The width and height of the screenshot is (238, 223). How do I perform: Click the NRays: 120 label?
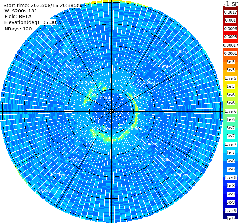tap(18, 29)
